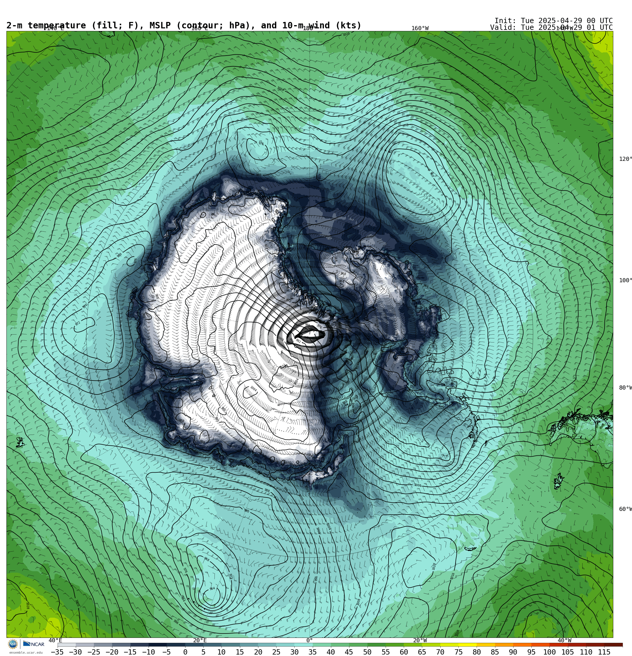Viewport: 632px width, 656px height.
Task: Pick the dark maroon swatch above 115
Action: (613, 645)
